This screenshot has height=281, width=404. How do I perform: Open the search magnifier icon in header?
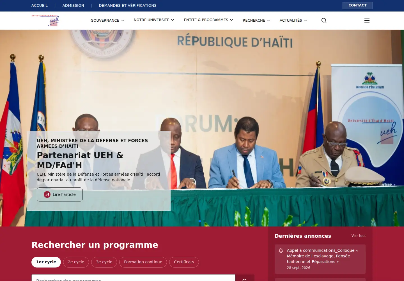click(x=324, y=21)
